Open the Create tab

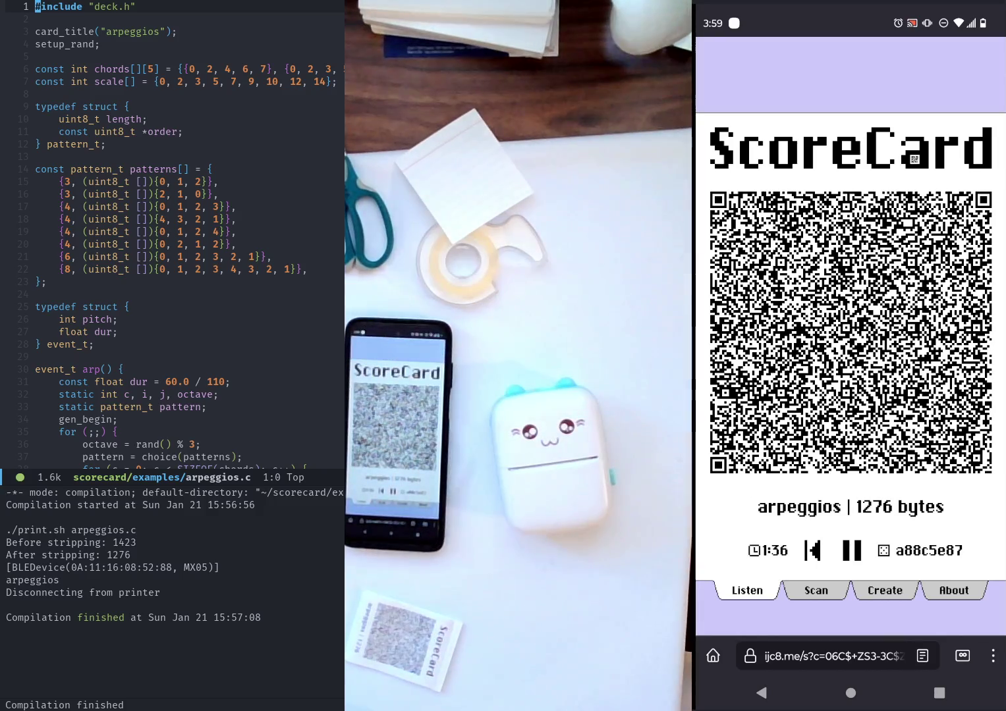click(x=885, y=591)
